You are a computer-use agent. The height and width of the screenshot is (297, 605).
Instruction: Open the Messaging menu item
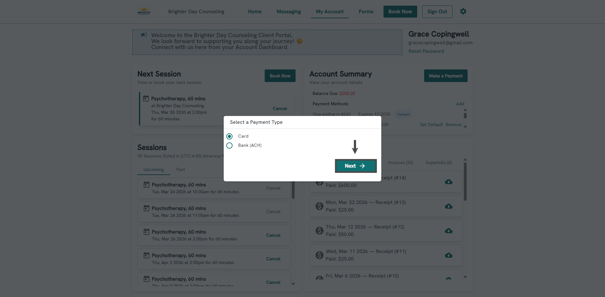pos(289,12)
